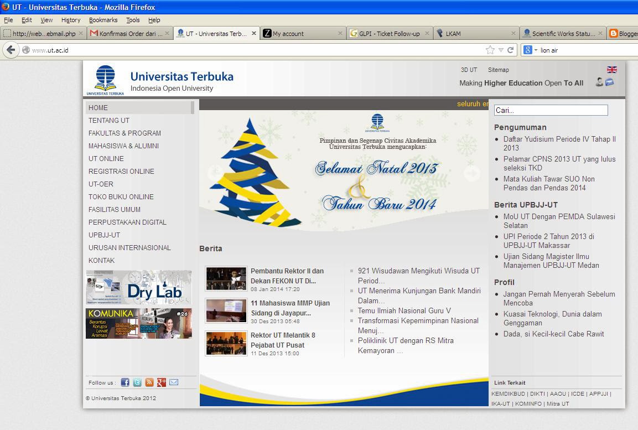The image size is (638, 430).
Task: Click the KOMINFO related link
Action: click(528, 403)
